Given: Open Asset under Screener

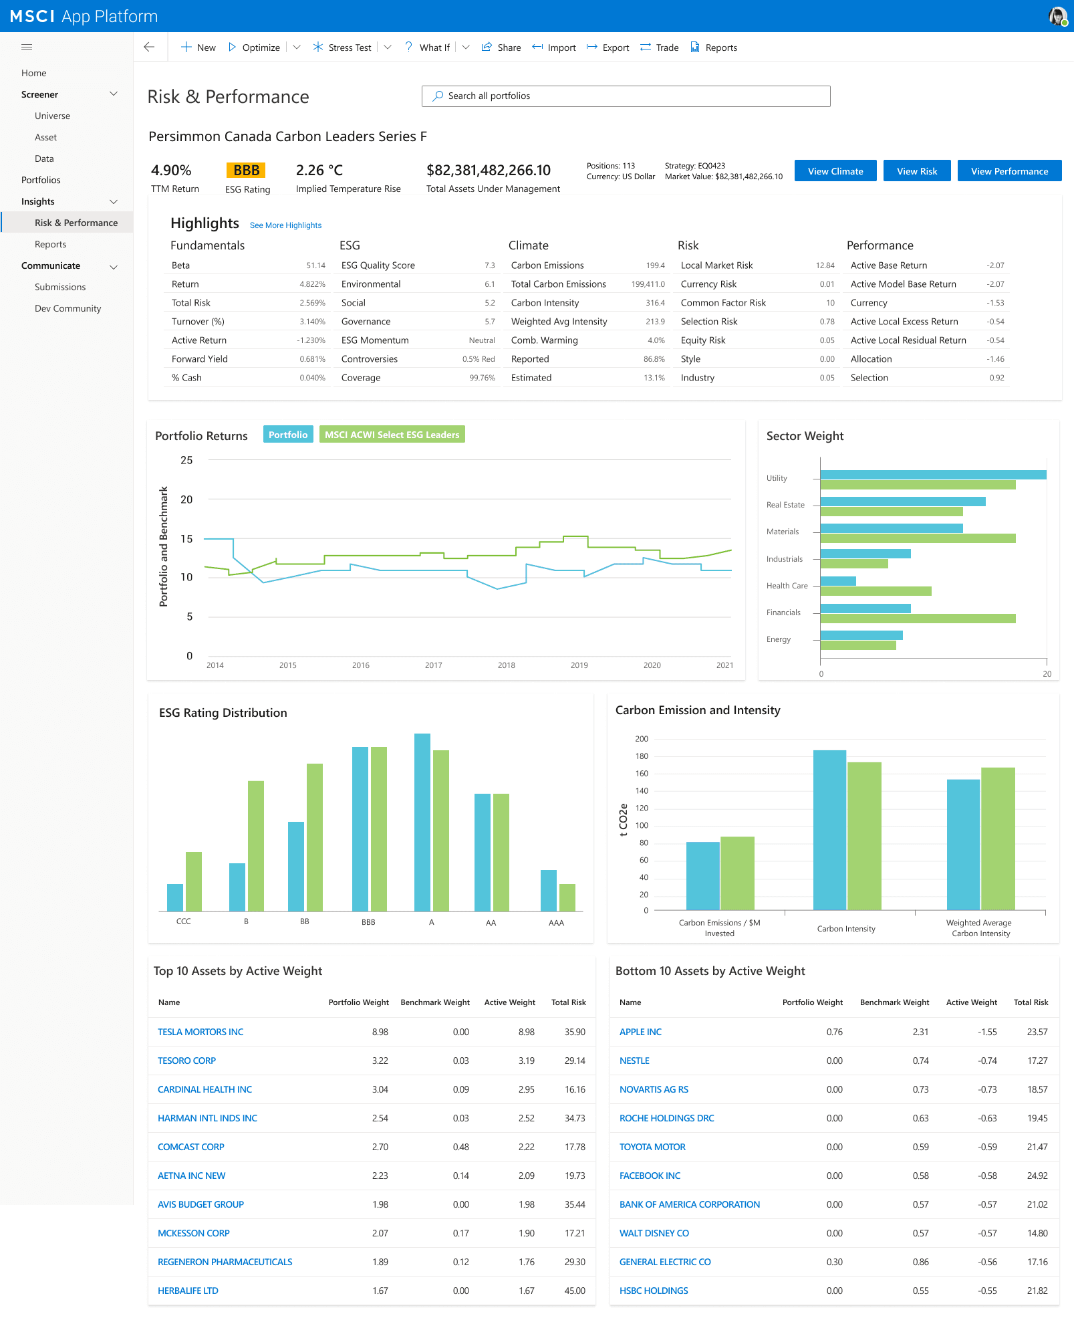Looking at the screenshot, I should 46,137.
